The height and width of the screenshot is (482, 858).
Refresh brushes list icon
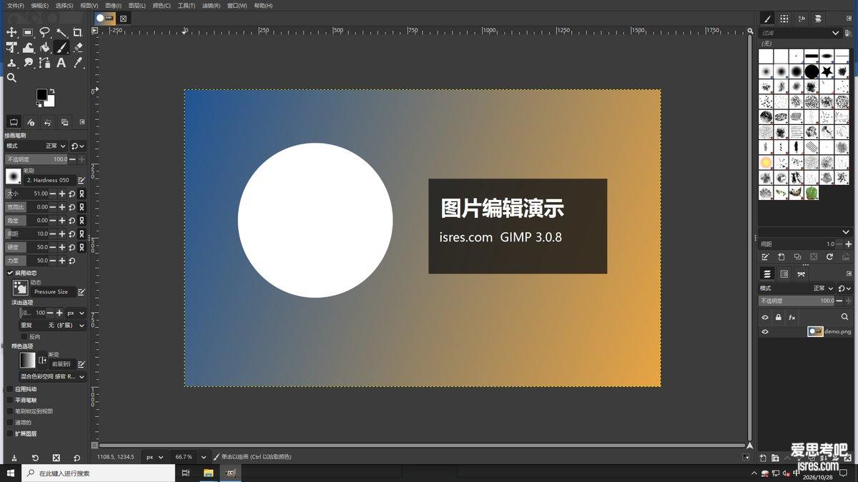click(829, 257)
